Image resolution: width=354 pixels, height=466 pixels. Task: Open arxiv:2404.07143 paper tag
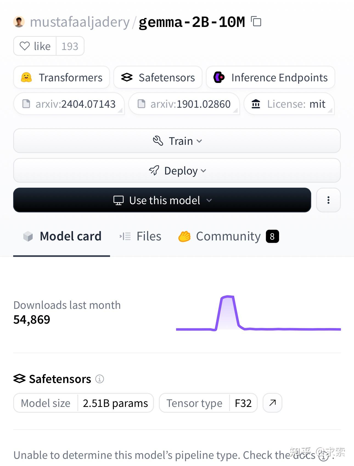(x=69, y=104)
